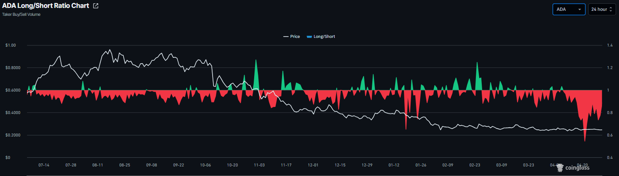Click the 07-14 date on x-axis
Viewport: 619px width, 176px height.
pos(44,165)
